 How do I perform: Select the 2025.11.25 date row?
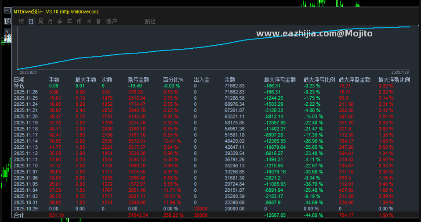point(26,98)
